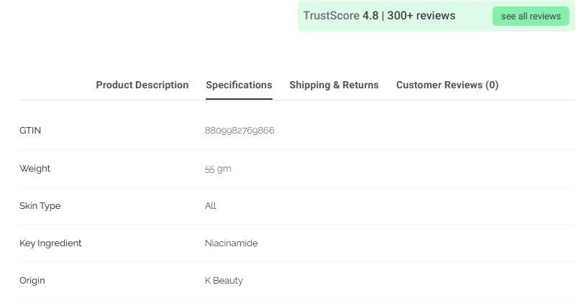Click the GTIN row label
Image resolution: width=581 pixels, height=308 pixels.
pos(30,131)
